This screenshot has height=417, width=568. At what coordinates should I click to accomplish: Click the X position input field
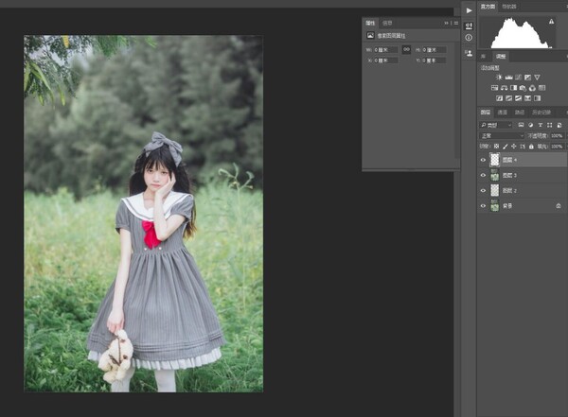(386, 61)
